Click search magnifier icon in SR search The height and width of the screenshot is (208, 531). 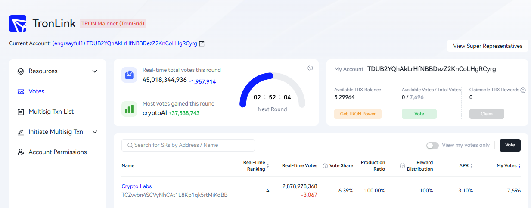[130, 145]
